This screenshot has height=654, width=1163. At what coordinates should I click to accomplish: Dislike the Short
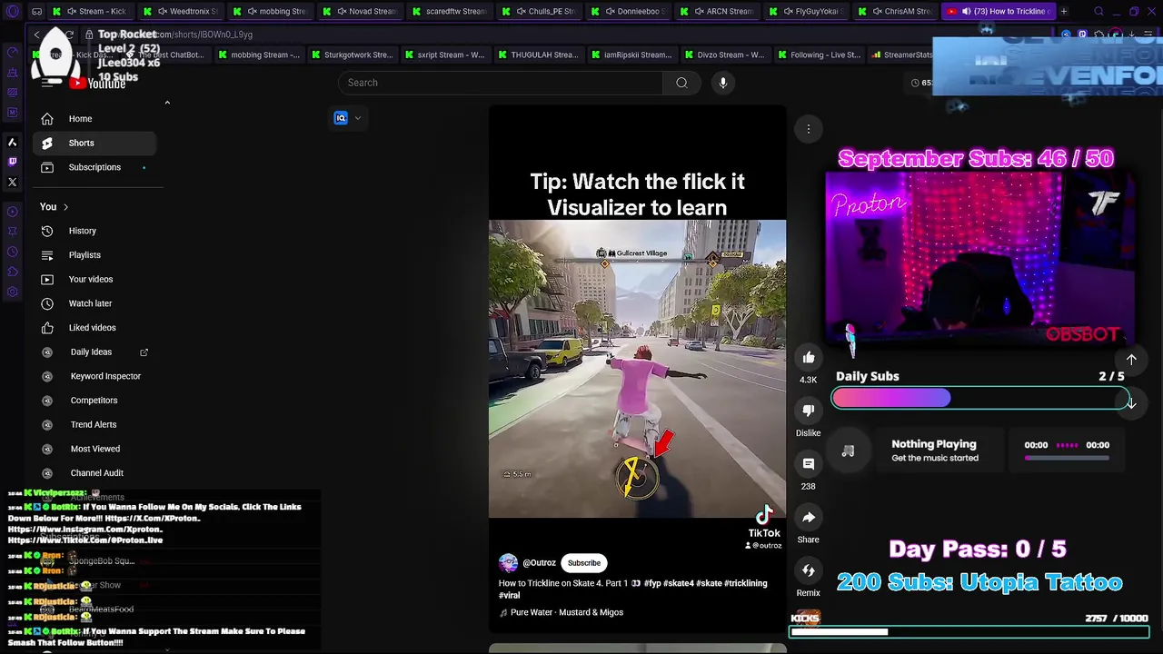click(x=809, y=411)
